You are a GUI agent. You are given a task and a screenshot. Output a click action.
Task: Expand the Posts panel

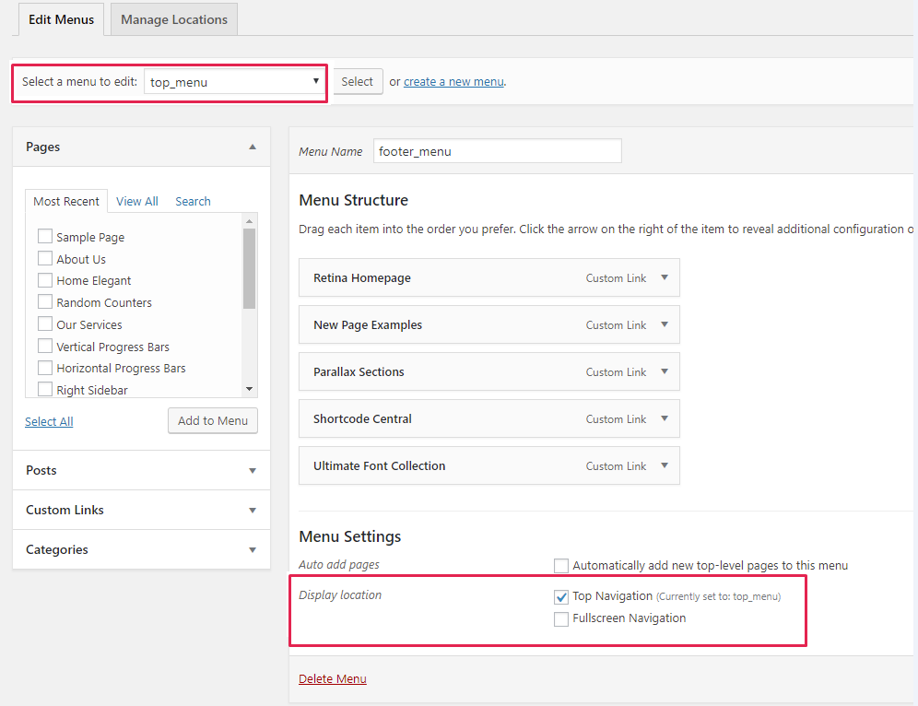tap(253, 471)
